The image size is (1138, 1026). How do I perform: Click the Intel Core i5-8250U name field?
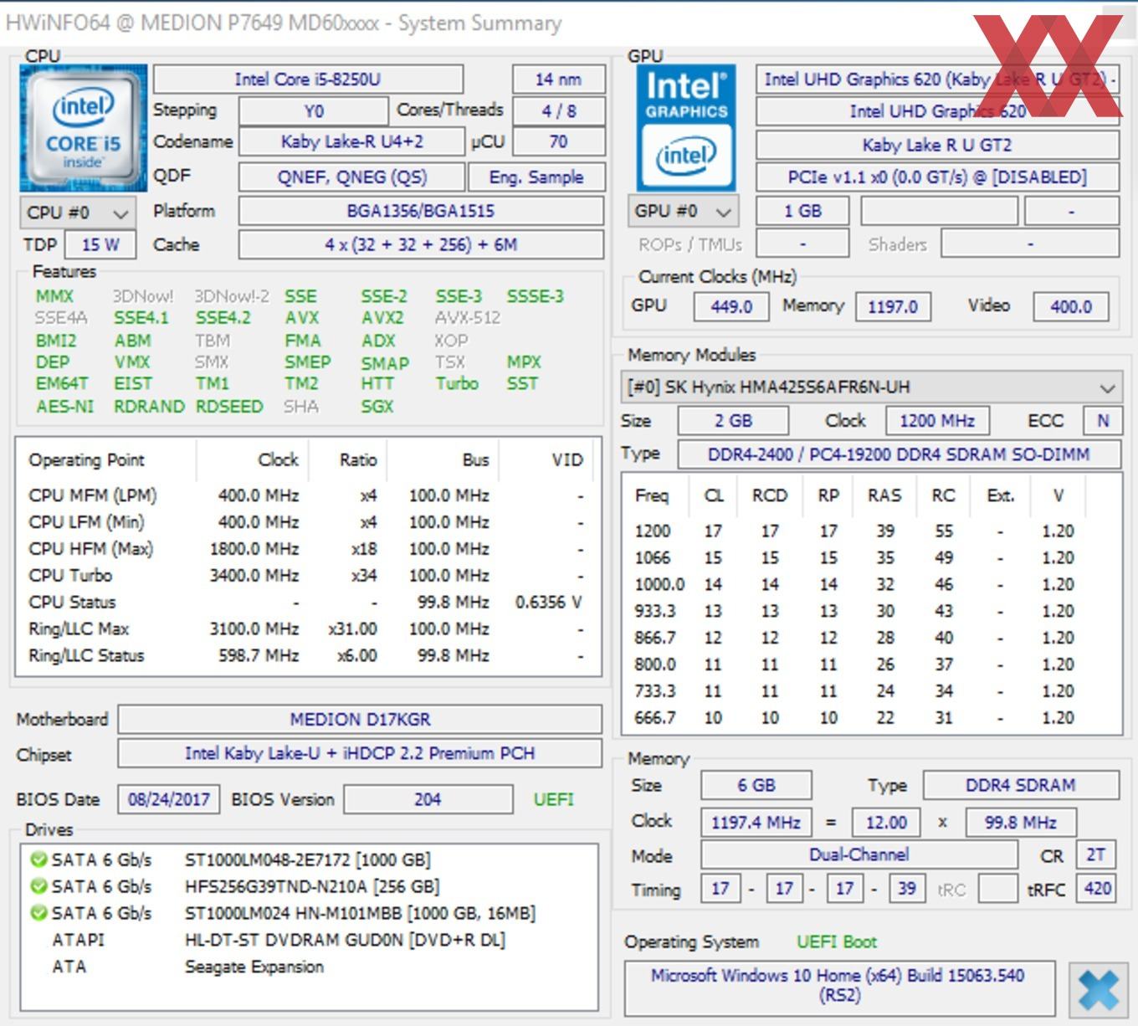[308, 80]
